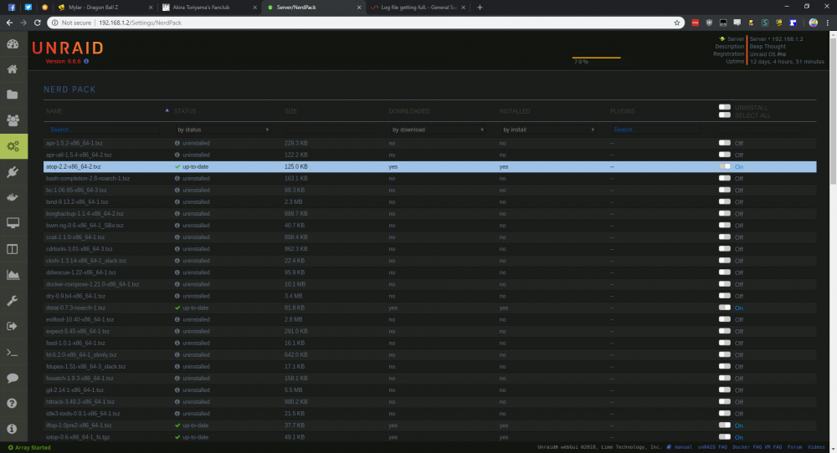Open the Tools wrench icon in sidebar
This screenshot has height=453, width=837.
(13, 301)
